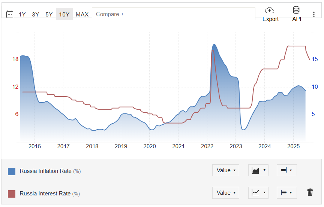This screenshot has height=207, width=324.
Task: Select the 3Y time range
Action: [x=36, y=15]
